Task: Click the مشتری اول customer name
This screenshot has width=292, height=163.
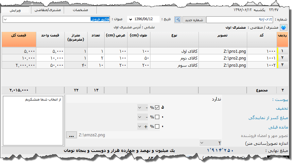Action: pos(236,27)
